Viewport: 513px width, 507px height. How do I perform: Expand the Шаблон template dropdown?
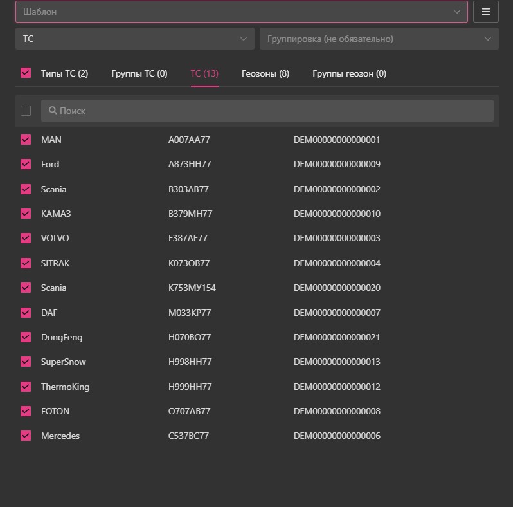tap(241, 12)
